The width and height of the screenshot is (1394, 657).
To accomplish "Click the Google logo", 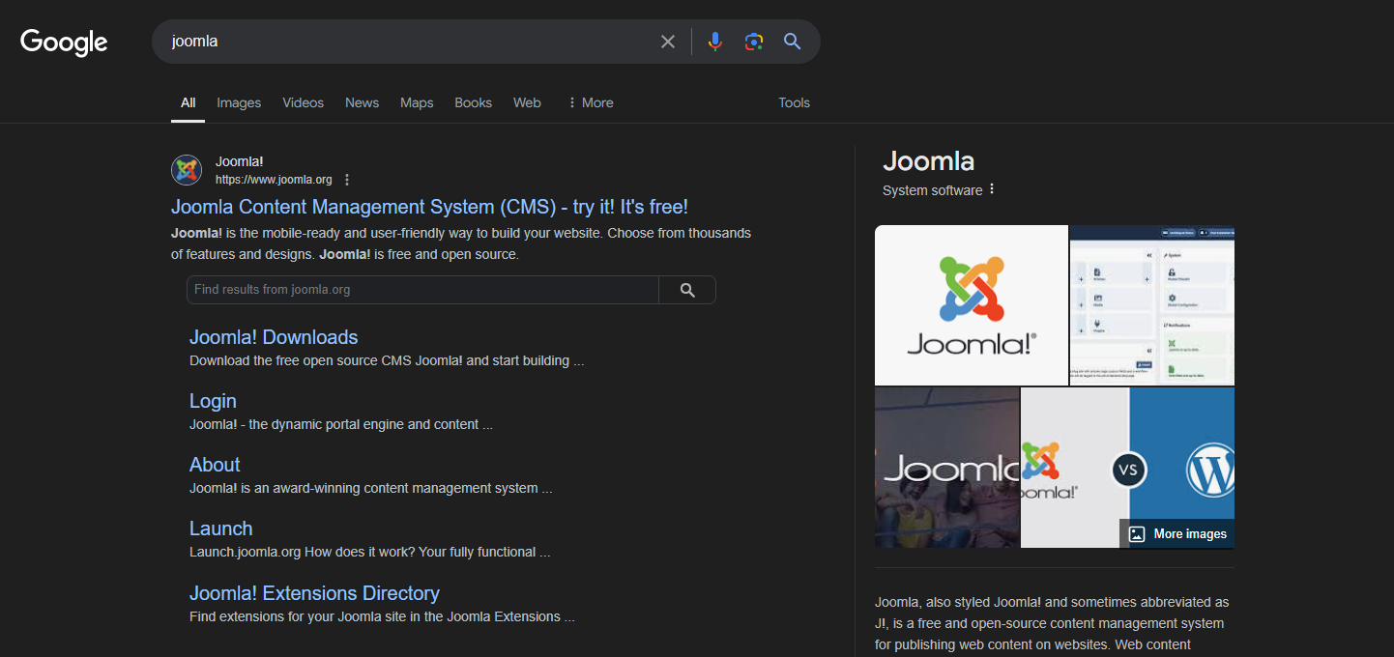I will click(64, 42).
